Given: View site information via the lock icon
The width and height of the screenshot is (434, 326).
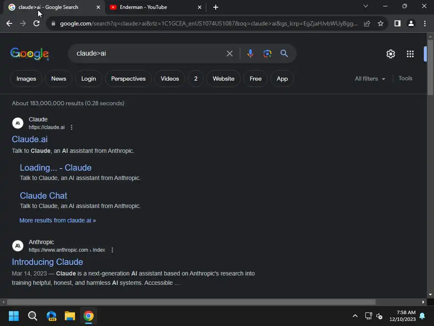Looking at the screenshot, I should pos(53,24).
